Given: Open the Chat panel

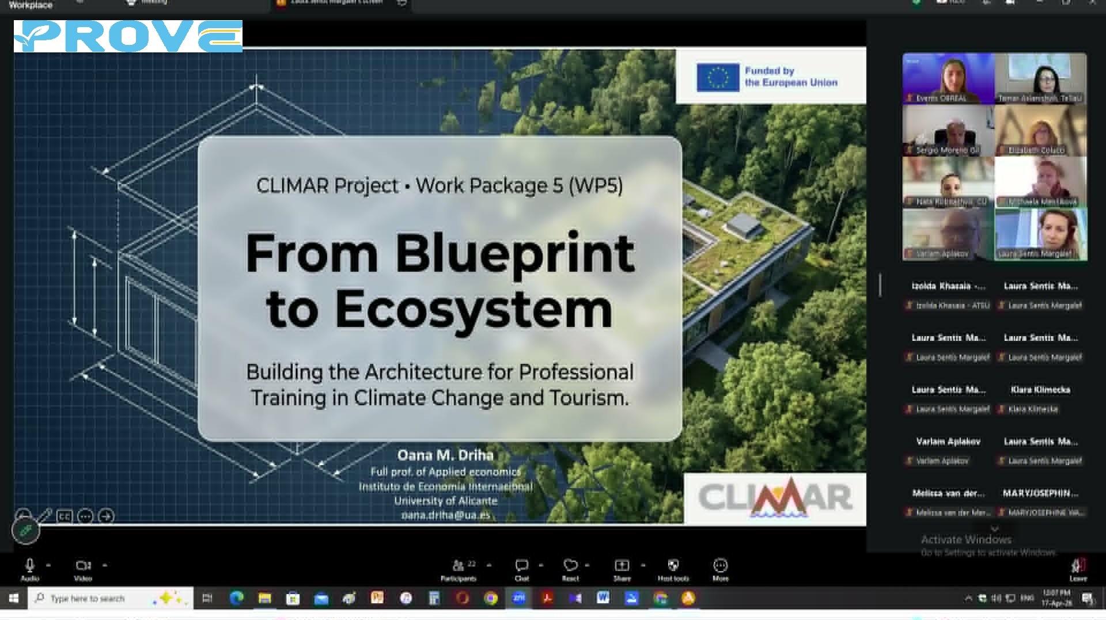Looking at the screenshot, I should coord(521,566).
